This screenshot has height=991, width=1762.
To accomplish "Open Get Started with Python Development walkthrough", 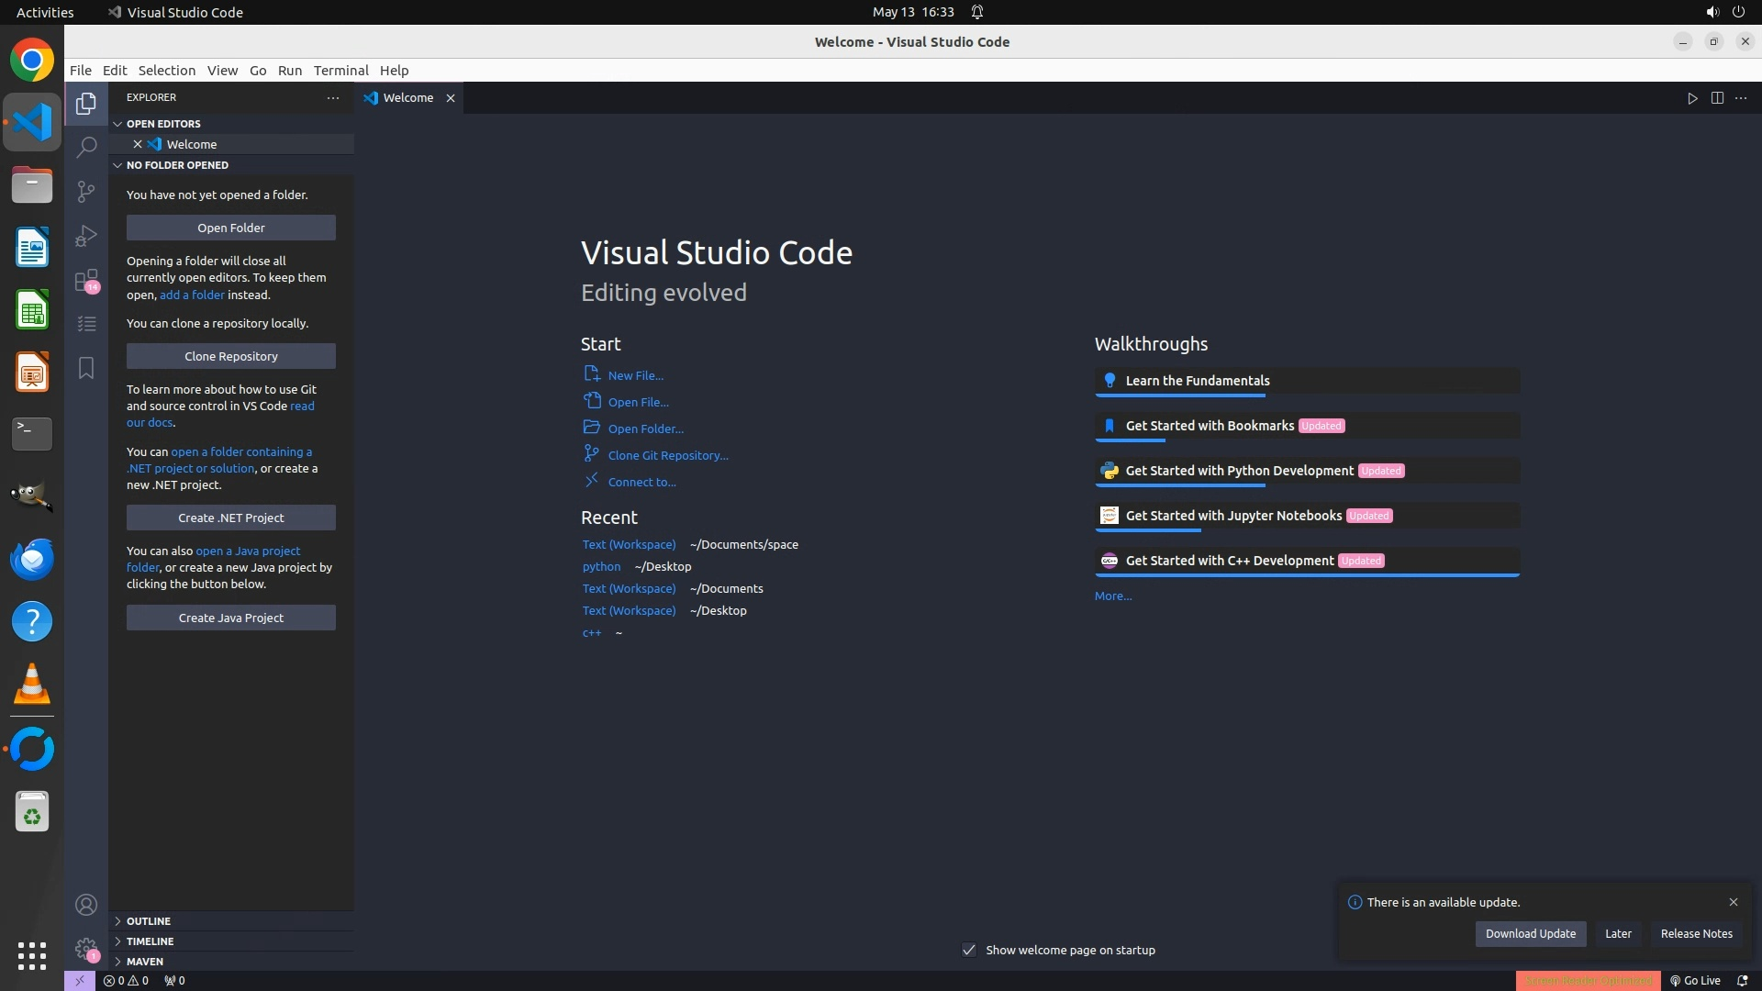I will (x=1239, y=471).
